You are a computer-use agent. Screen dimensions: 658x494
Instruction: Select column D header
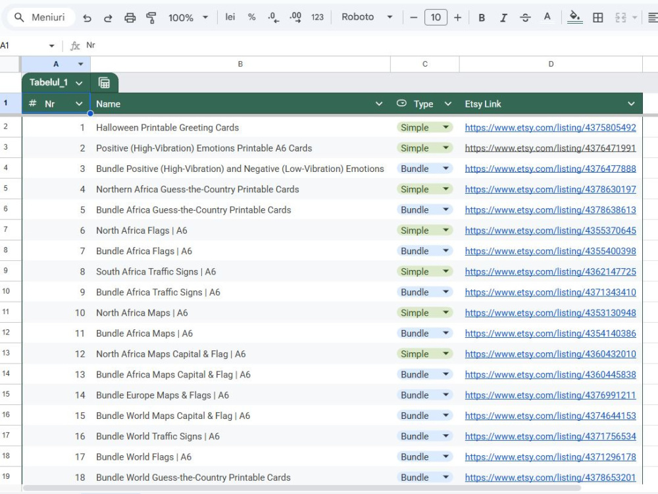[551, 65]
